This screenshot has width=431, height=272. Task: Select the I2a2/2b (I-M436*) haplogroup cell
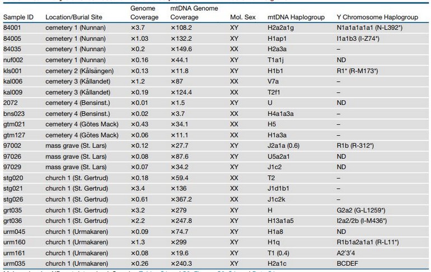click(x=362, y=221)
